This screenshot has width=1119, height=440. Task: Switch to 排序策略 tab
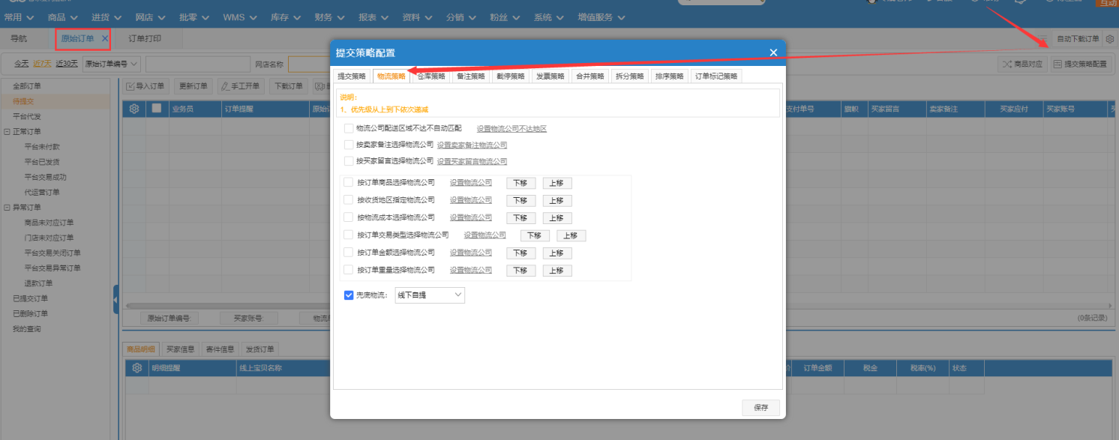670,76
